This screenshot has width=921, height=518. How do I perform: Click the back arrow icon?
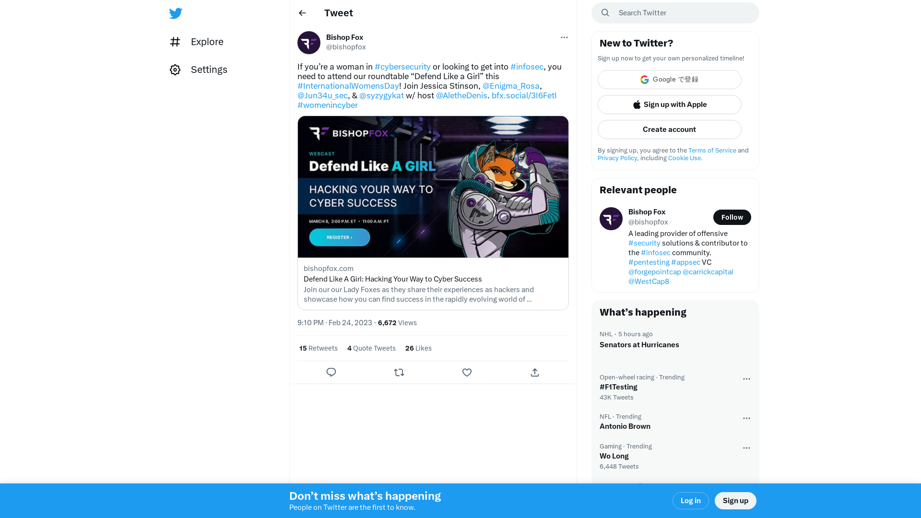tap(302, 12)
